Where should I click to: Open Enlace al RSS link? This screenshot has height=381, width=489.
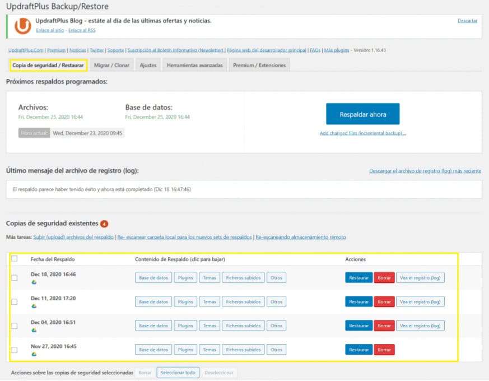tap(82, 30)
